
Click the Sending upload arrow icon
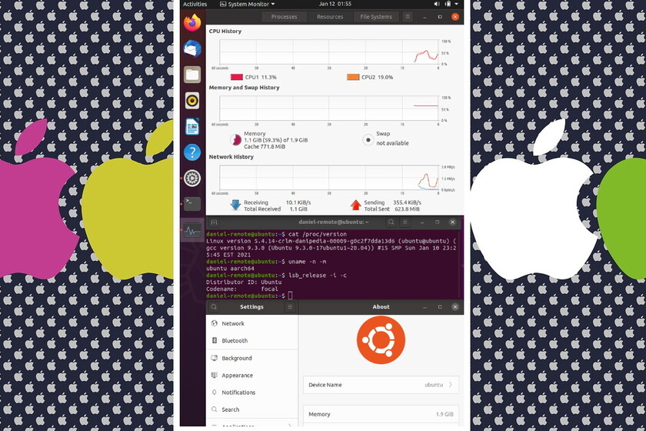point(355,205)
